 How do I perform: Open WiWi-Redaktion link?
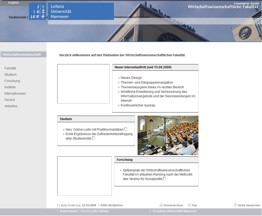tap(112, 205)
